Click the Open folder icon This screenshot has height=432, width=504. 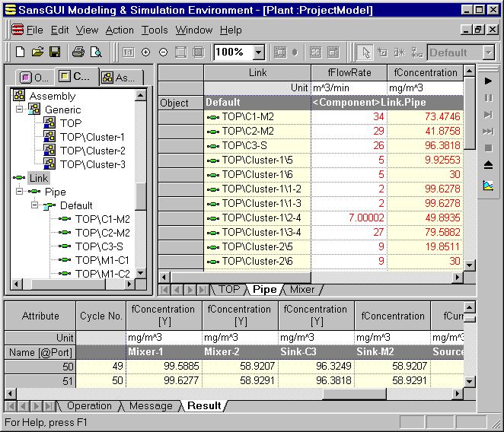(37, 52)
